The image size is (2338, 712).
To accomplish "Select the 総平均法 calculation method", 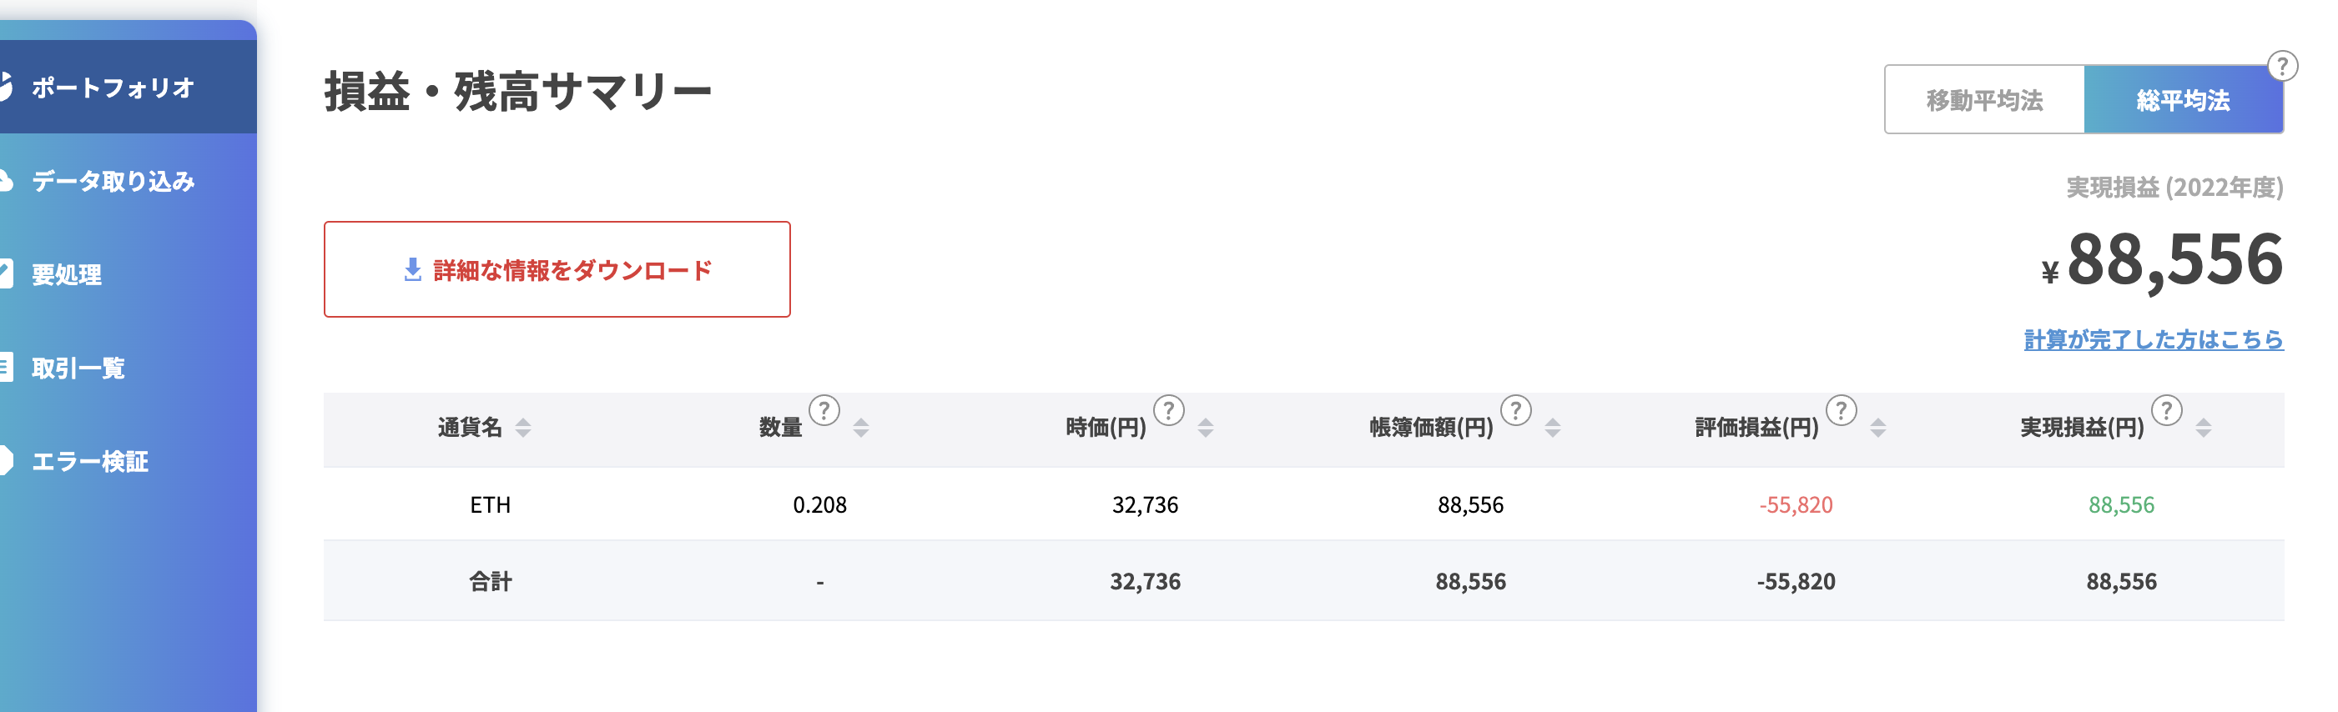I will (x=2184, y=100).
